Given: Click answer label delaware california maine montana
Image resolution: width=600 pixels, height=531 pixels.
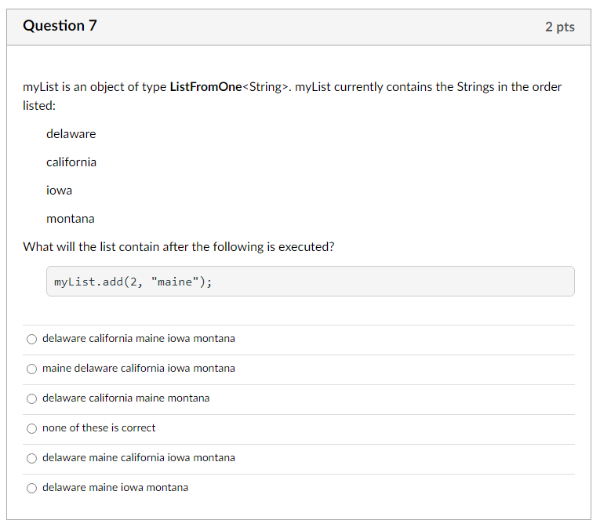Looking at the screenshot, I should pyautogui.click(x=126, y=398).
